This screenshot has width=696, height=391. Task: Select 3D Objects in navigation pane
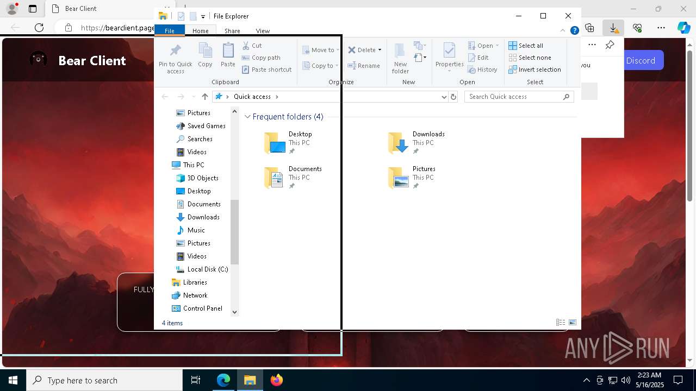point(197,178)
